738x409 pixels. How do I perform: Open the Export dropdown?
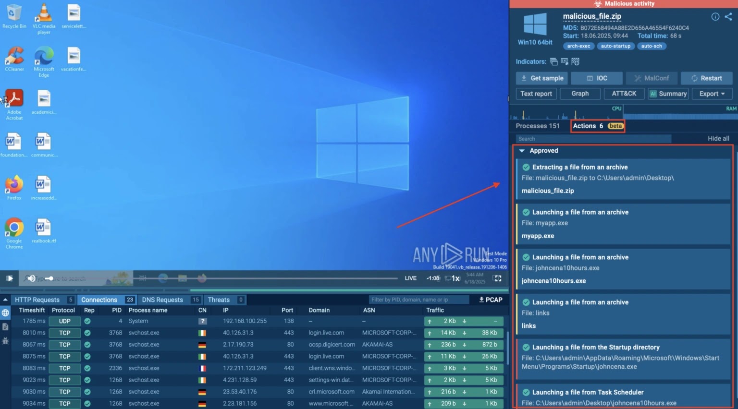(x=712, y=94)
